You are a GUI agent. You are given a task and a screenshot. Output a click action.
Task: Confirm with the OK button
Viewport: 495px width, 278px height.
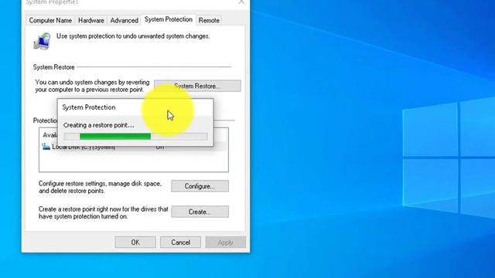click(x=135, y=242)
